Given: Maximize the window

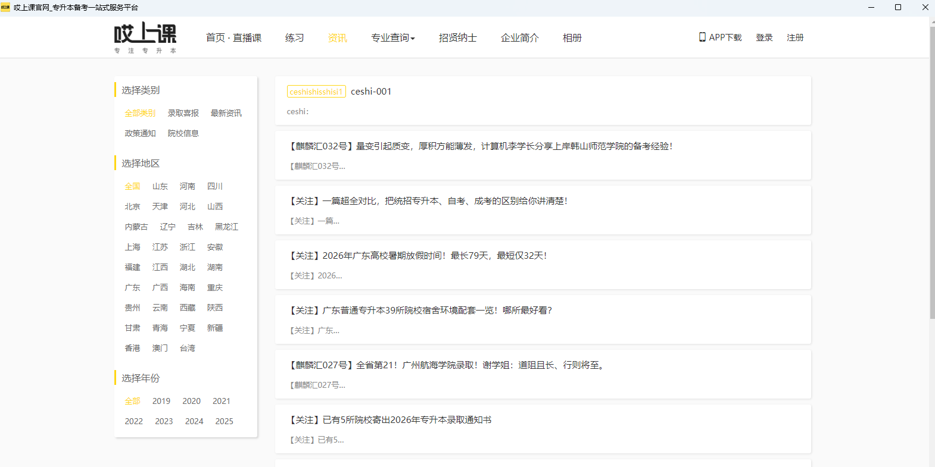Looking at the screenshot, I should tap(898, 7).
